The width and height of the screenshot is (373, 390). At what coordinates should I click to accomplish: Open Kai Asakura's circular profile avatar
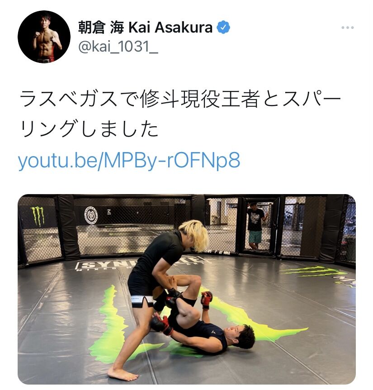[44, 37]
